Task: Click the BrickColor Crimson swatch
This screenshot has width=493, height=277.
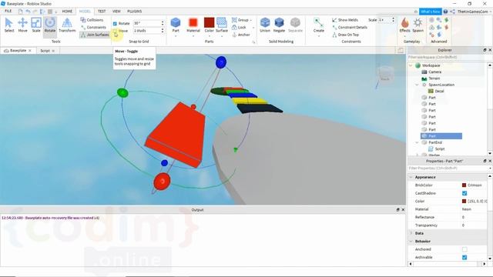Action: point(464,185)
